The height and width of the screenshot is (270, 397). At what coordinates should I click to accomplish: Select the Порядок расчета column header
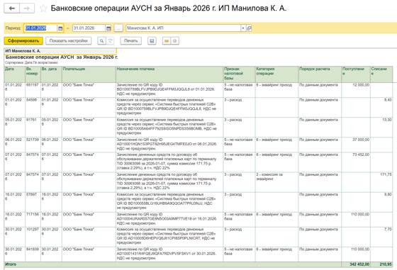[320, 74]
